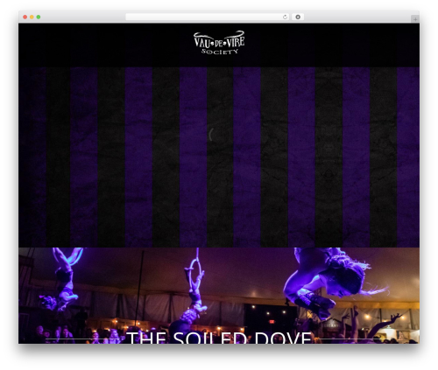Viewport: 438px width, 370px height.
Task: Open the browser downloads icon
Action: point(298,17)
